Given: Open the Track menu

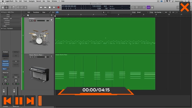Looking at the screenshot, I should [25, 1].
